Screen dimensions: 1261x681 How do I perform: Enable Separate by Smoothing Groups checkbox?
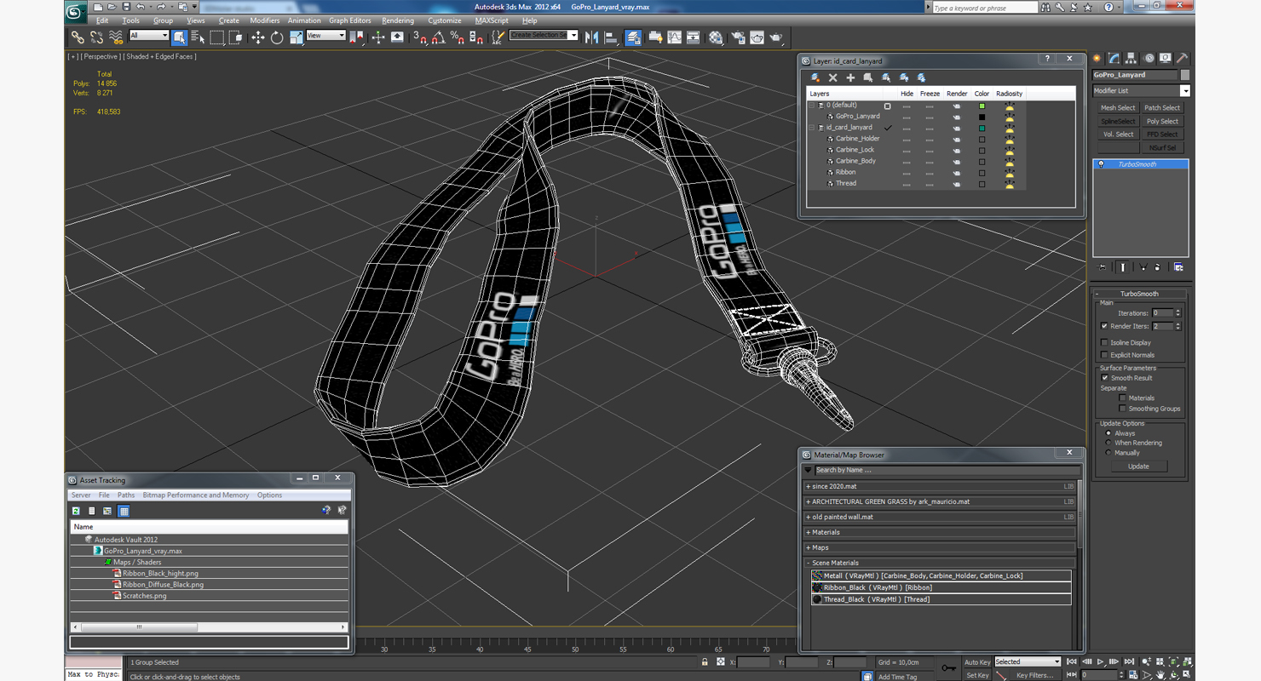click(1122, 409)
